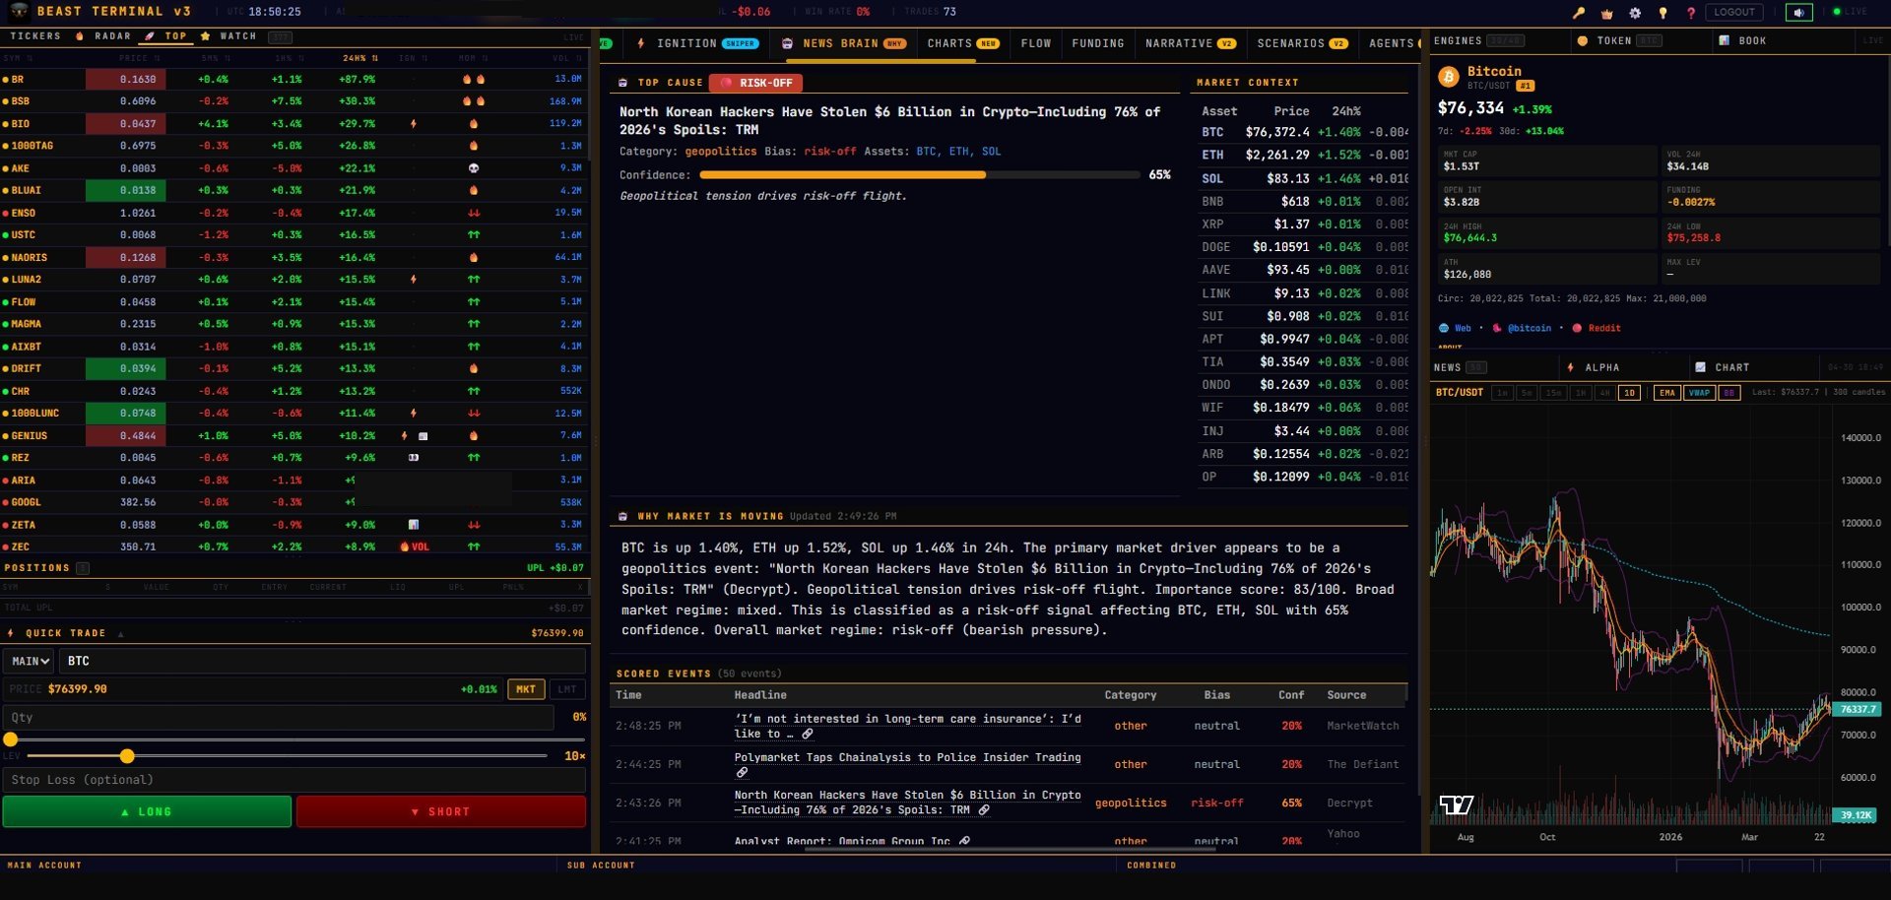Click the leverage slider handle
This screenshot has height=900, width=1891.
click(127, 756)
